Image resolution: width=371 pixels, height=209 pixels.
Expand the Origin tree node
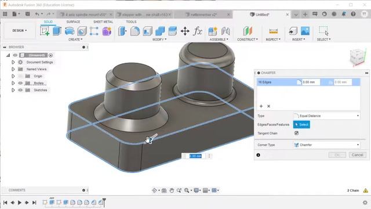(x=13, y=76)
